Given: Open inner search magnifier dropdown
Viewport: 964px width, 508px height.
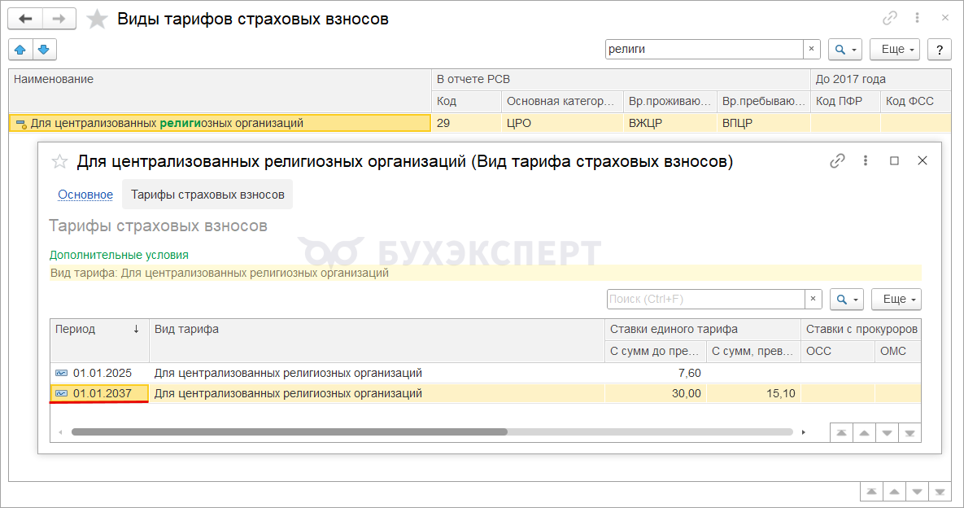Looking at the screenshot, I should click(x=847, y=299).
